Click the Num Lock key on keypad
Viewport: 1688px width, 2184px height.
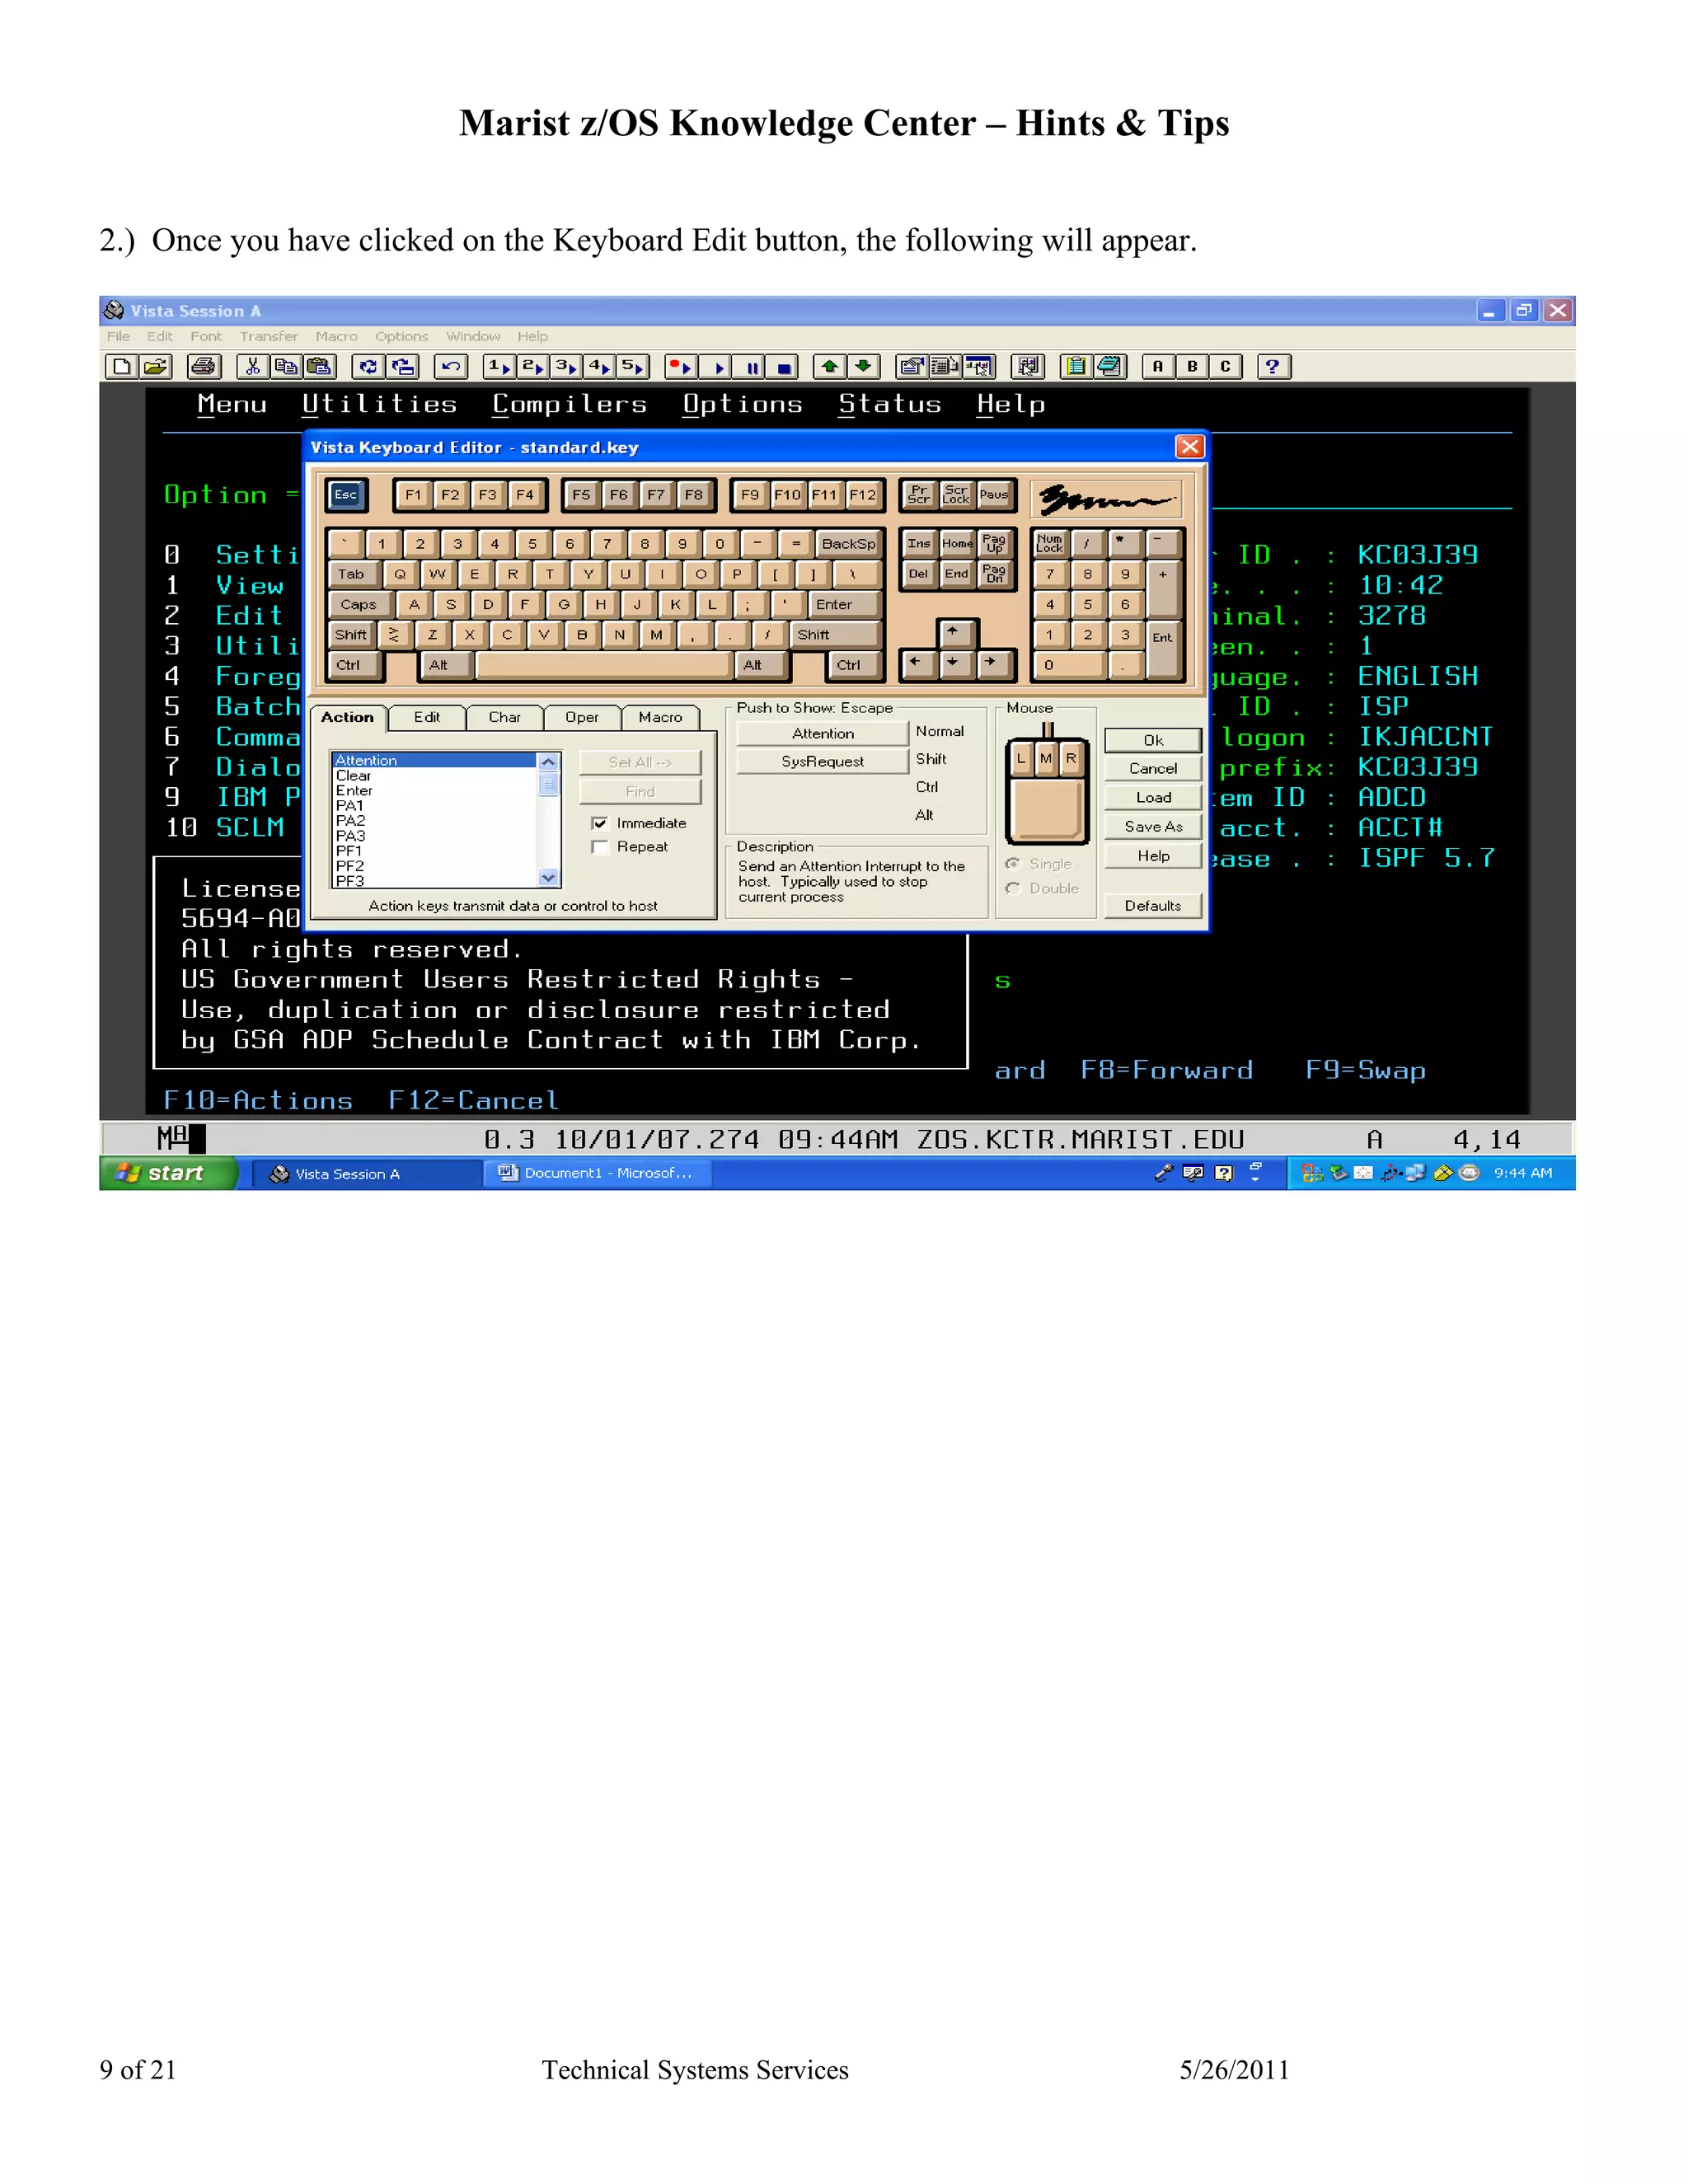(1049, 544)
